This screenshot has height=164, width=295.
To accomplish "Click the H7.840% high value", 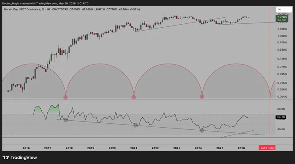I will 87,9.
